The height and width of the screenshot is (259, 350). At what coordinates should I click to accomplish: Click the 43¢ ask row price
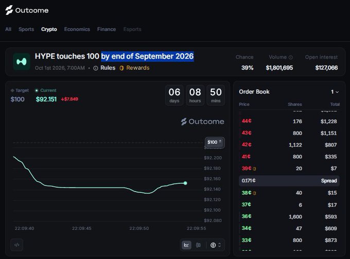(247, 133)
